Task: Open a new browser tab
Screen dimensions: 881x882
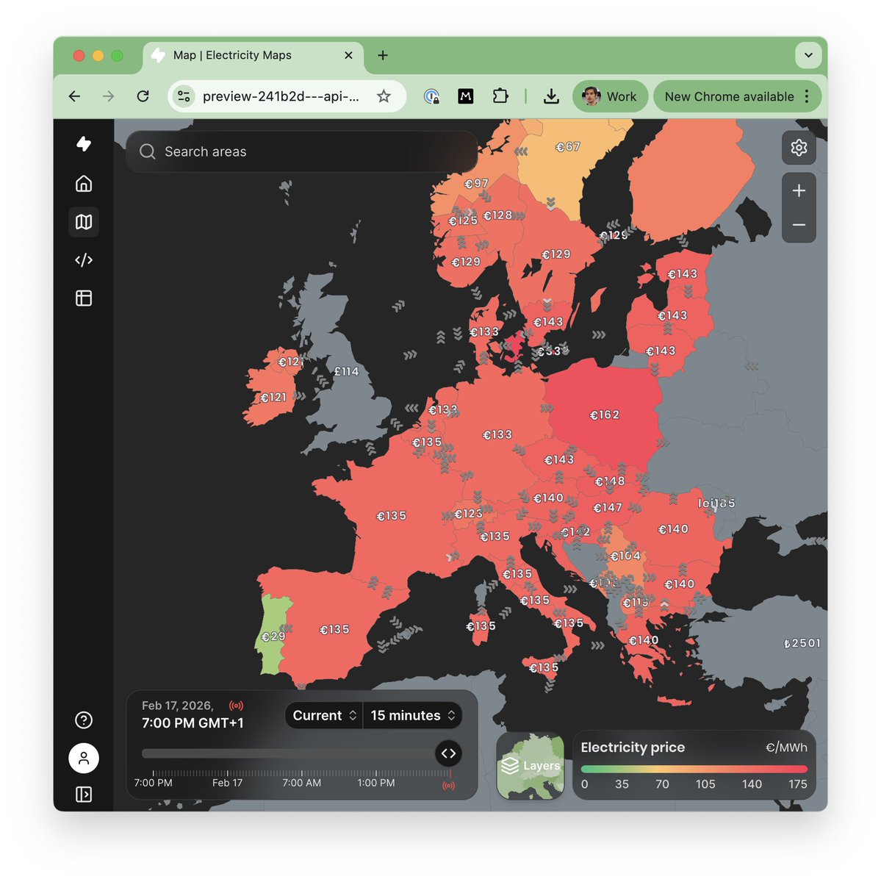Action: coord(383,55)
